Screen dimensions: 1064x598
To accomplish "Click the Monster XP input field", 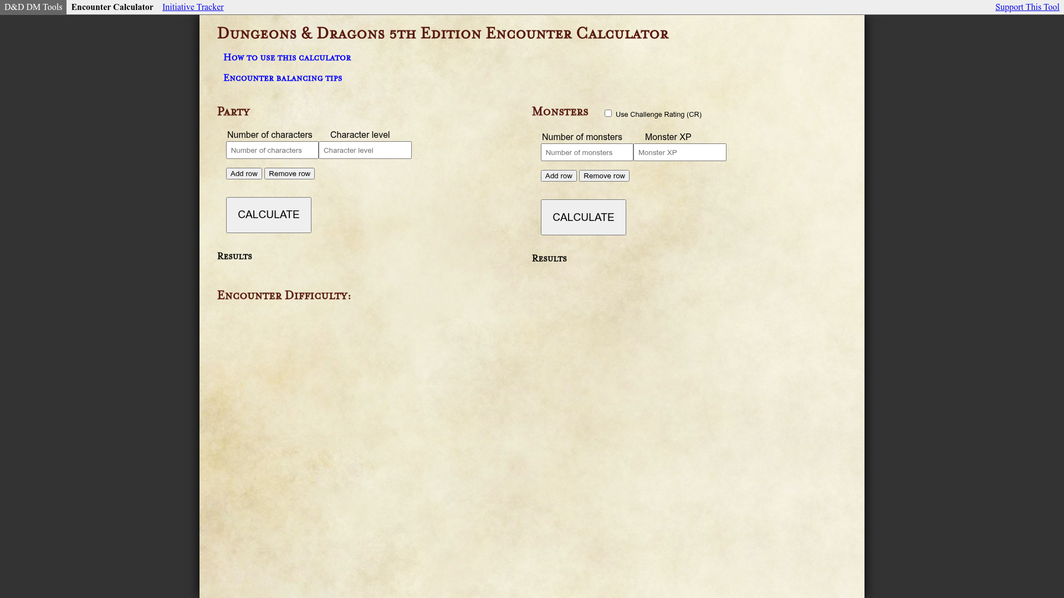I will tap(679, 152).
